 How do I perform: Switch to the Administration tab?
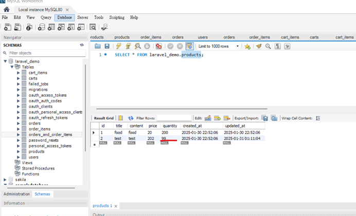point(16,194)
